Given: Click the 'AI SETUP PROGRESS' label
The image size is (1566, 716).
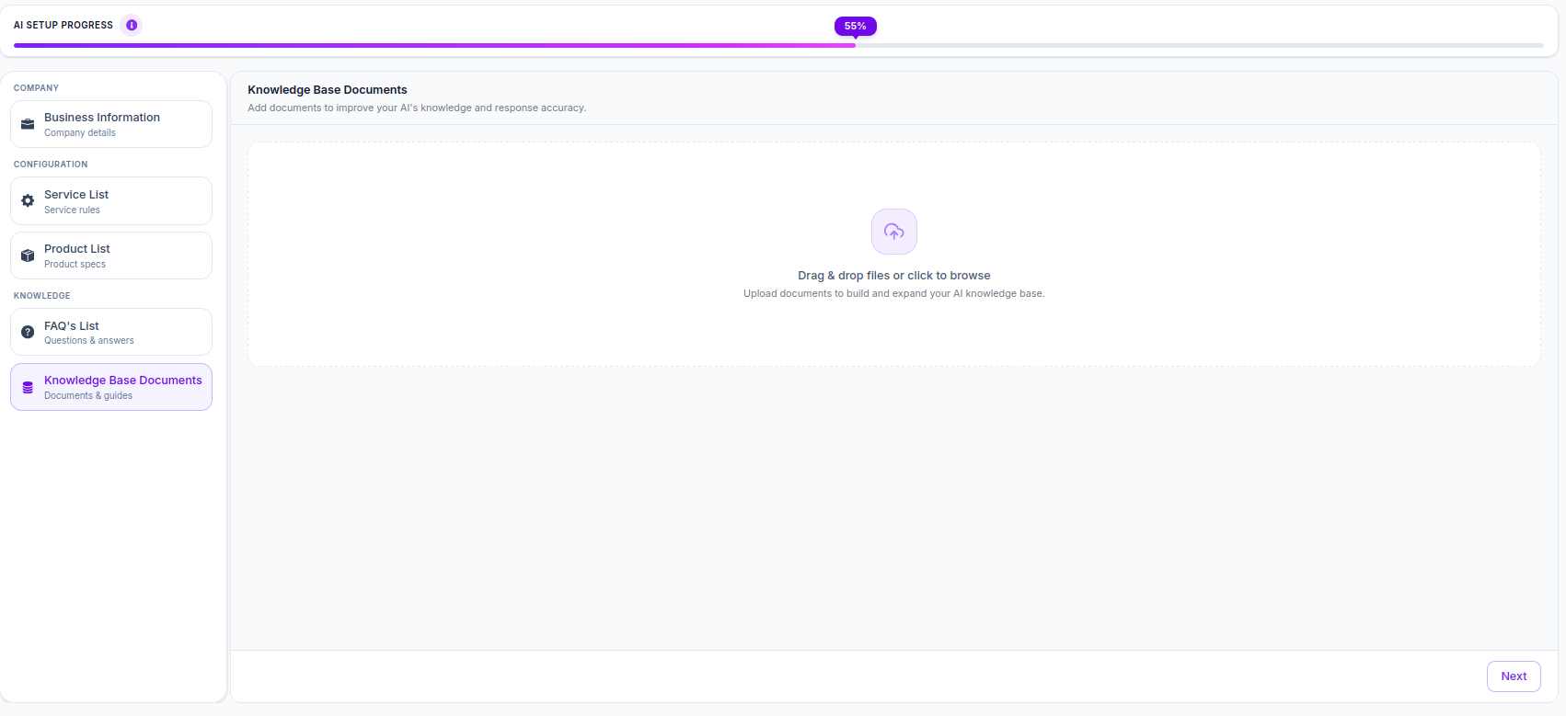Looking at the screenshot, I should pyautogui.click(x=63, y=25).
